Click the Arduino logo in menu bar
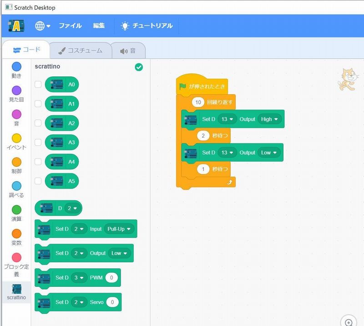 click(16, 26)
